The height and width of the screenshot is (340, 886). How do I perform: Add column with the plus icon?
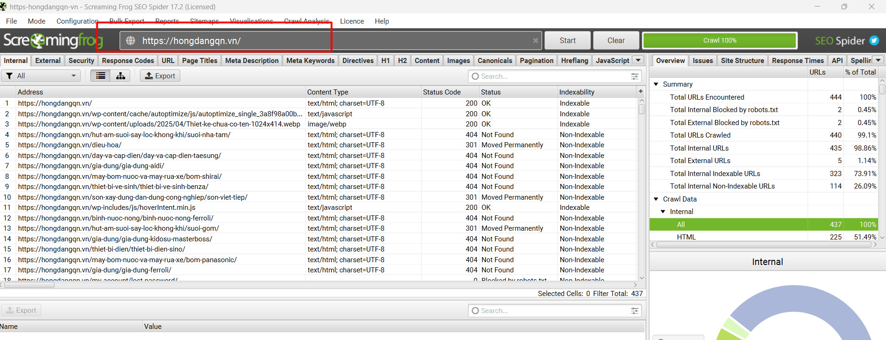pos(640,92)
